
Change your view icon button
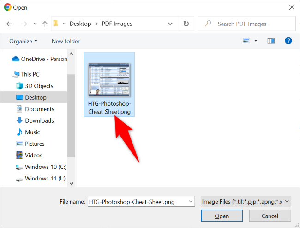pyautogui.click(x=246, y=41)
